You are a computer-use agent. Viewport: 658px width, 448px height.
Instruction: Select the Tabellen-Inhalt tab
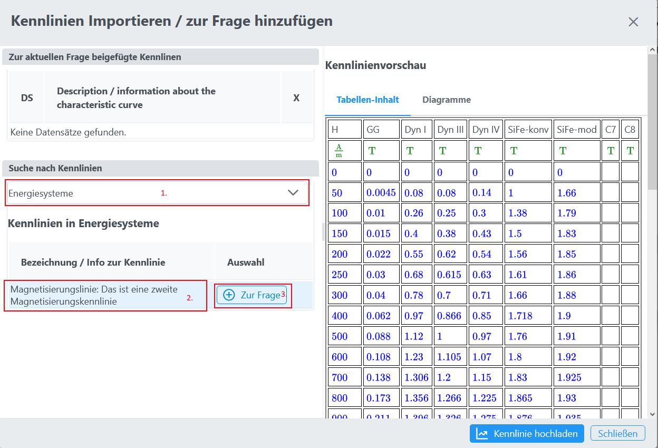[x=367, y=100]
